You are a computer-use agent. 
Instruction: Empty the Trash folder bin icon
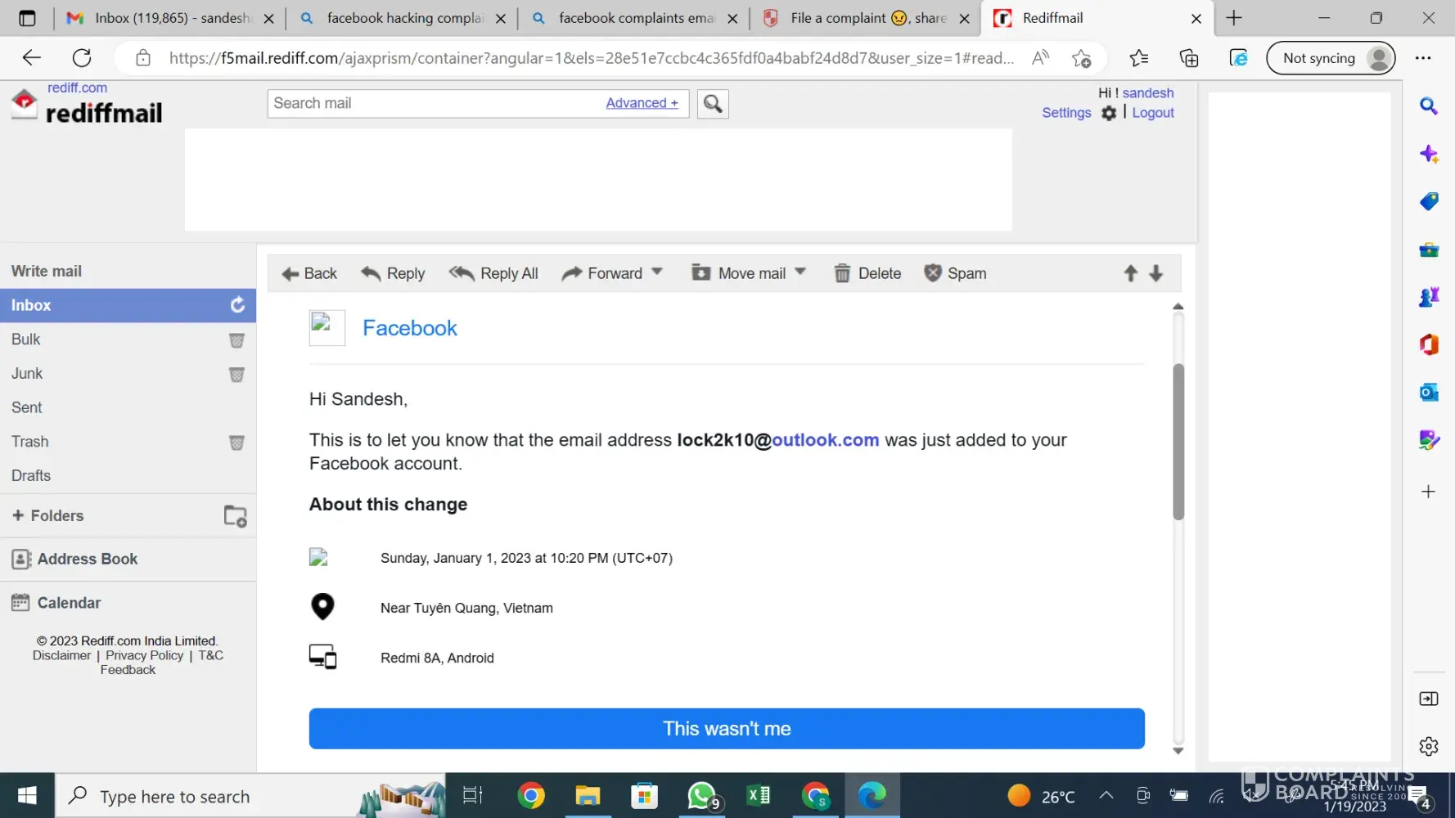click(236, 443)
